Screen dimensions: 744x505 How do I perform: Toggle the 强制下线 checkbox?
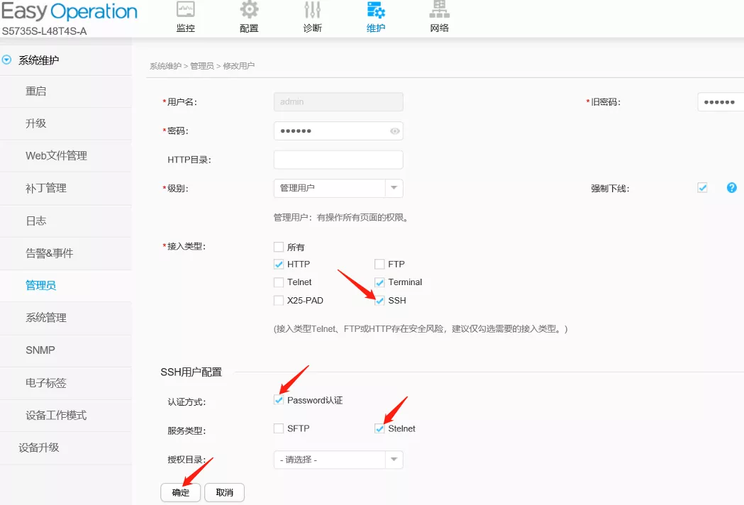coord(702,188)
